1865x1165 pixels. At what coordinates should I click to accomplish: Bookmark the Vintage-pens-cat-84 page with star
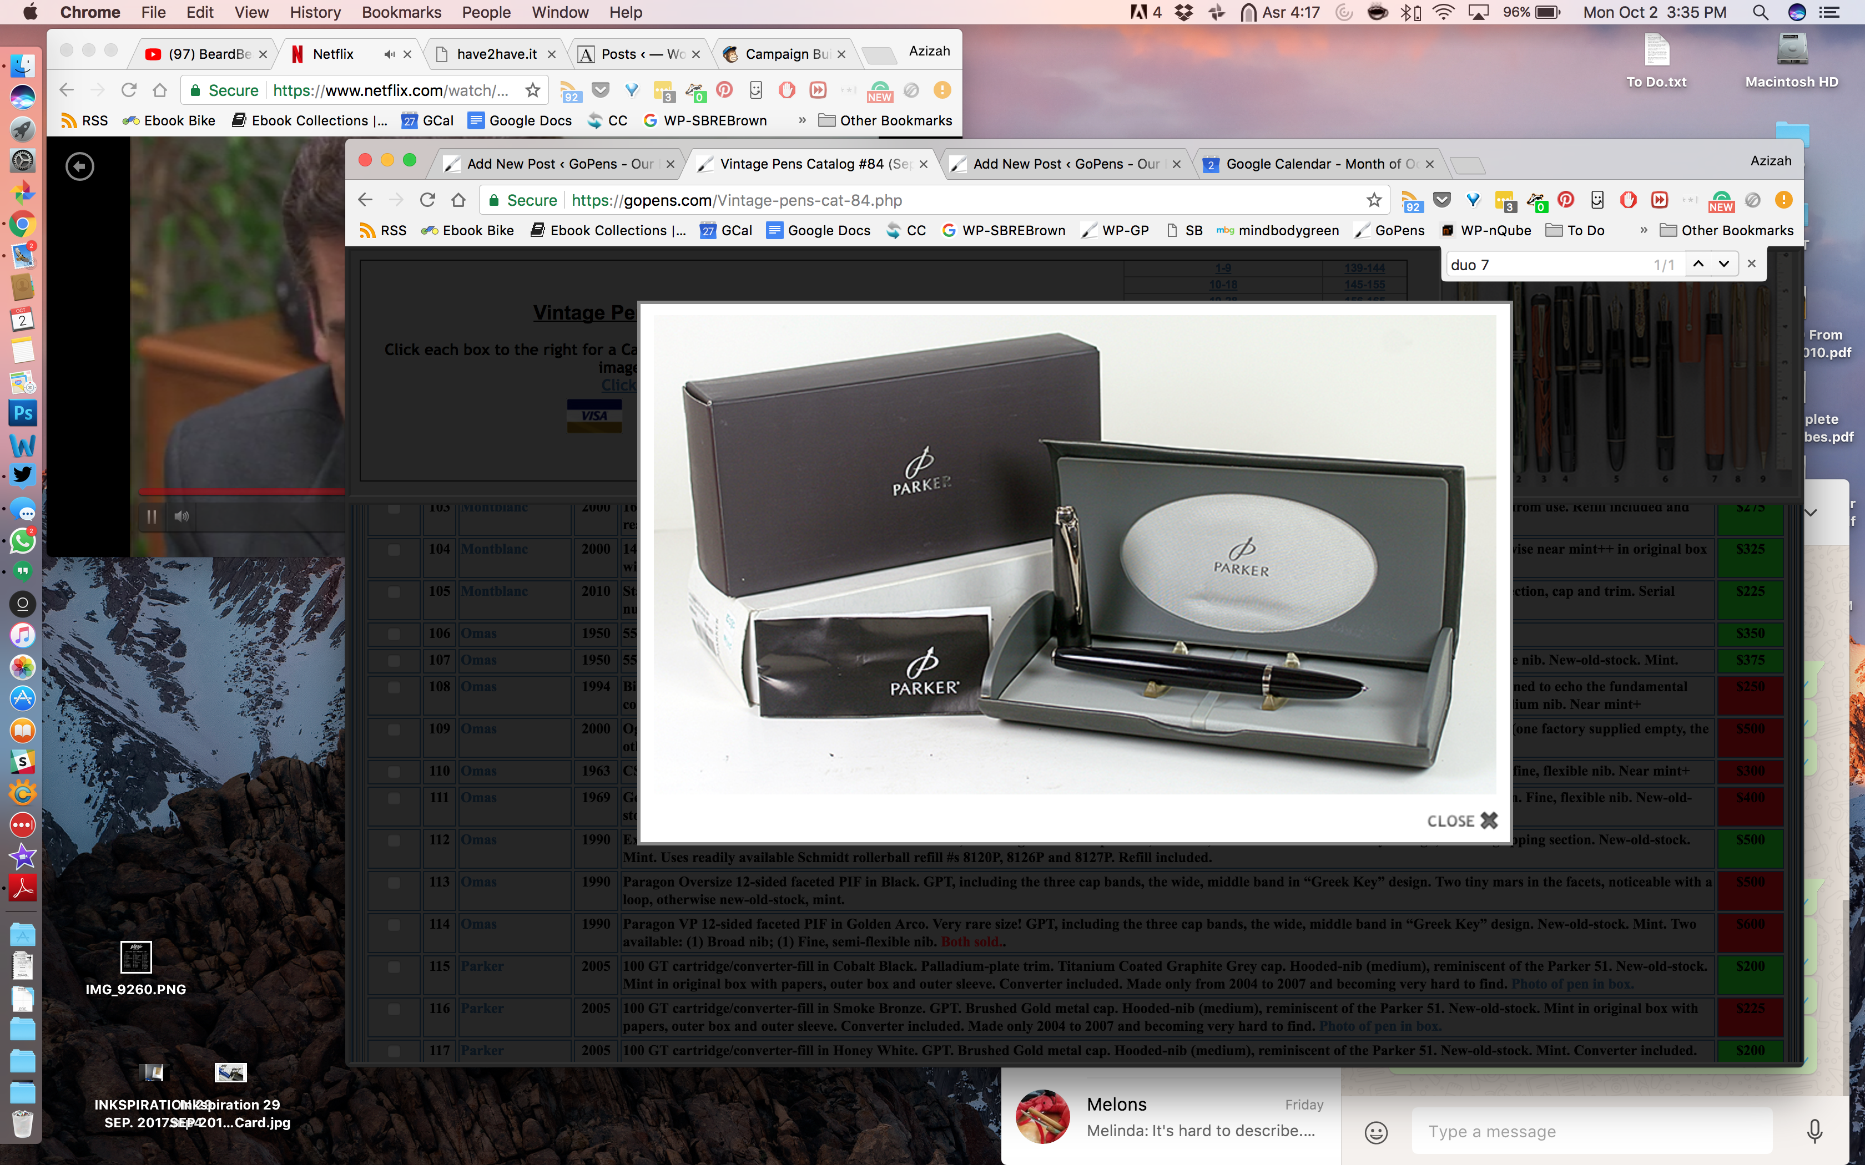click(1373, 200)
